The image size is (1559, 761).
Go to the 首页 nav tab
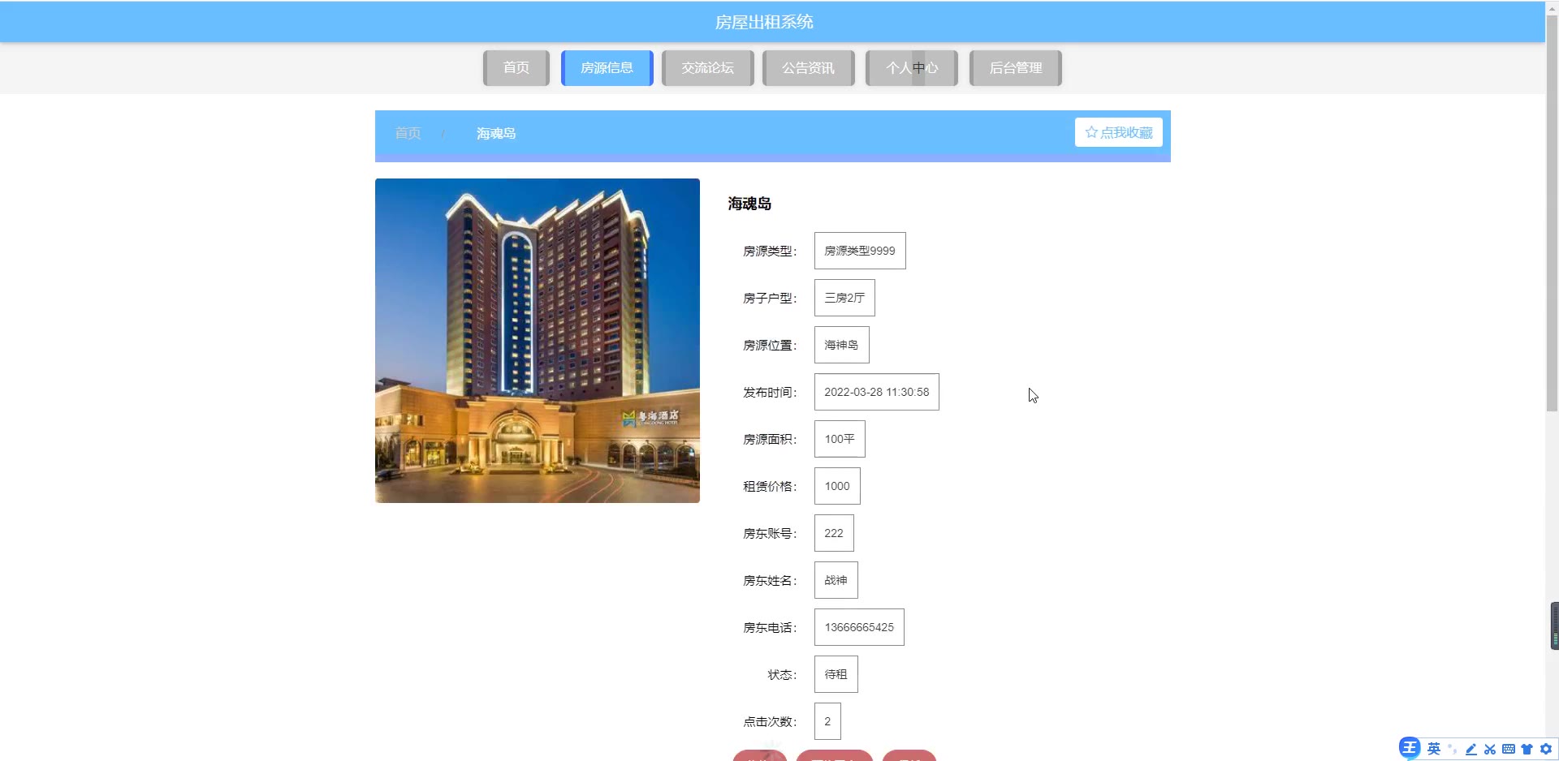click(x=516, y=68)
